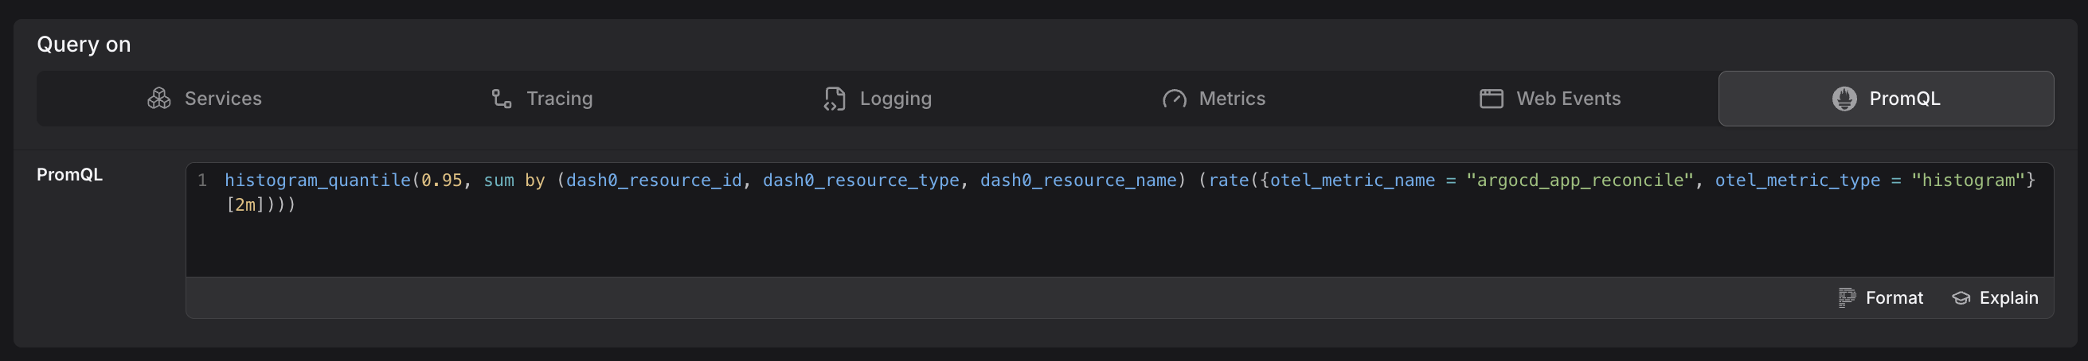Screen dimensions: 2088x361
Task: Select the PromQL tab label
Action: [1904, 99]
